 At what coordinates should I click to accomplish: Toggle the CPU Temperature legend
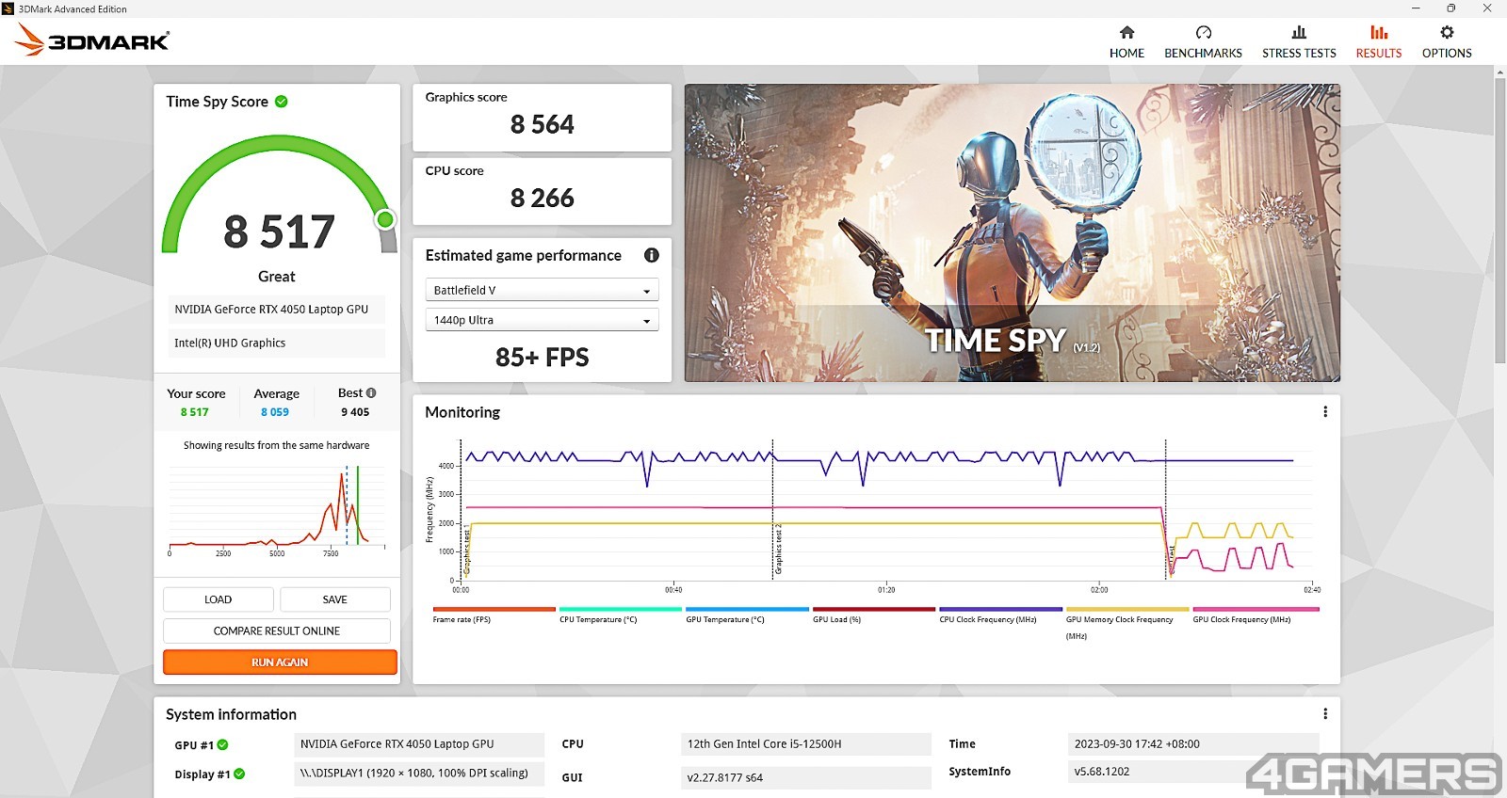620,615
